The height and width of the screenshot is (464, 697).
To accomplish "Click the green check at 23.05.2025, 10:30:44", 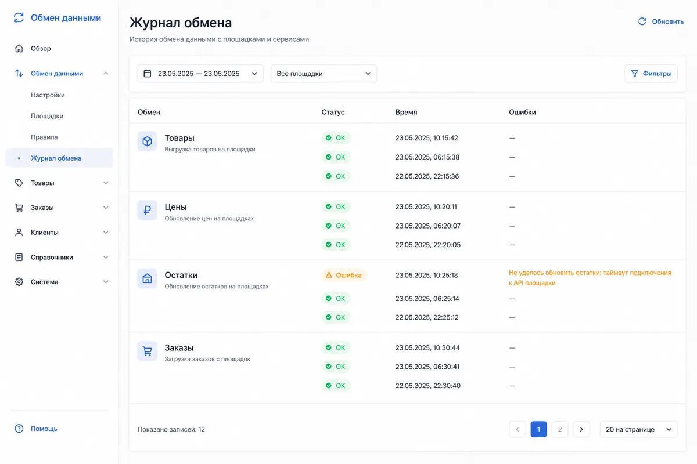I will (329, 348).
